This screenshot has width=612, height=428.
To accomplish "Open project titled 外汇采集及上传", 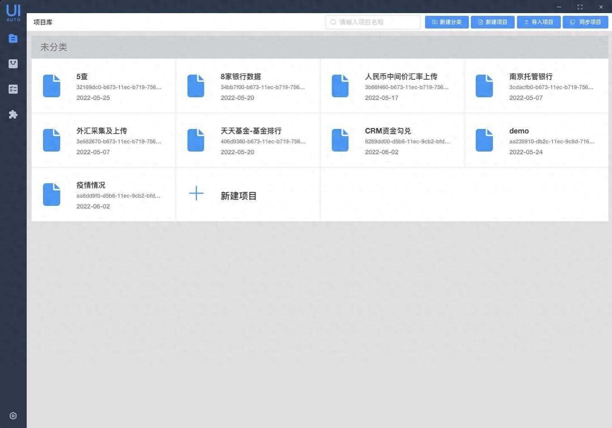I will [x=102, y=131].
